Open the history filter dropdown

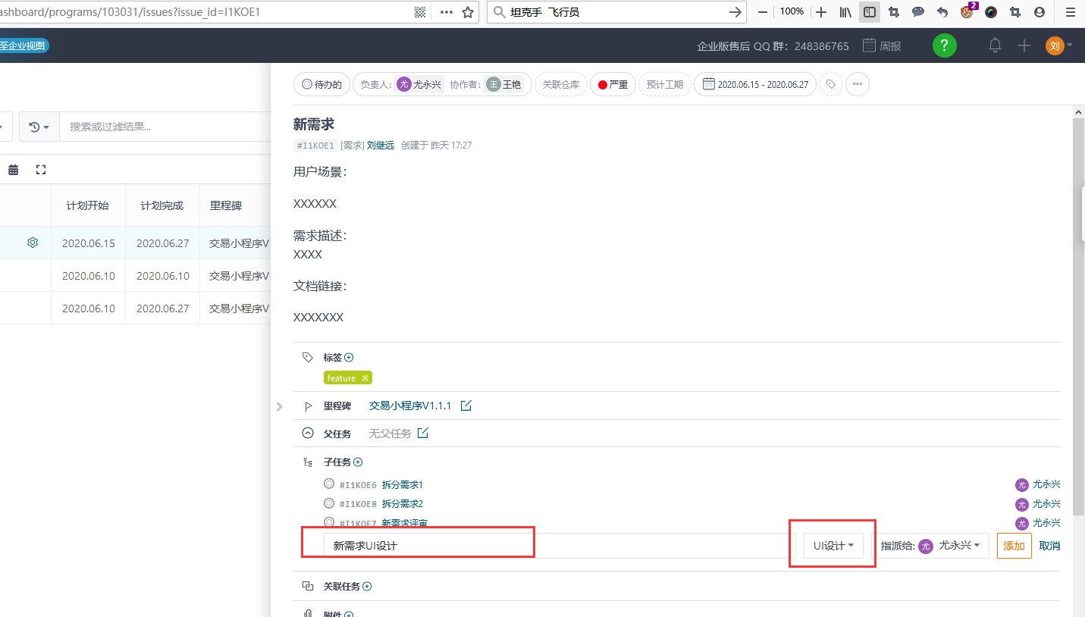coord(39,127)
